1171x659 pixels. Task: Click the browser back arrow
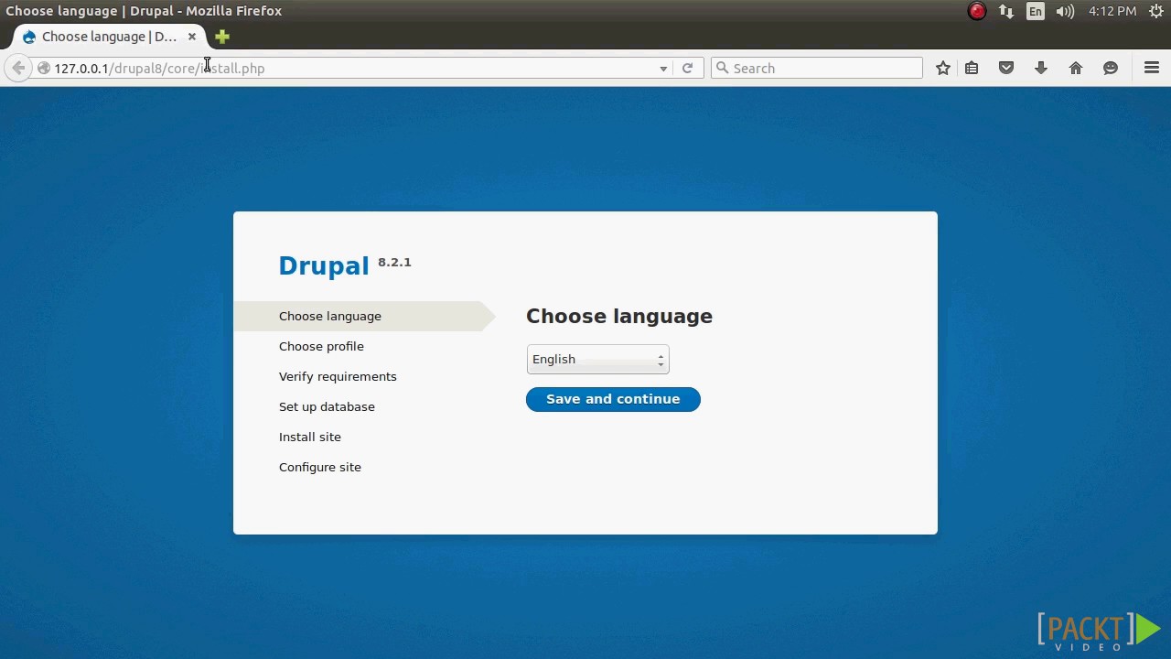click(18, 68)
